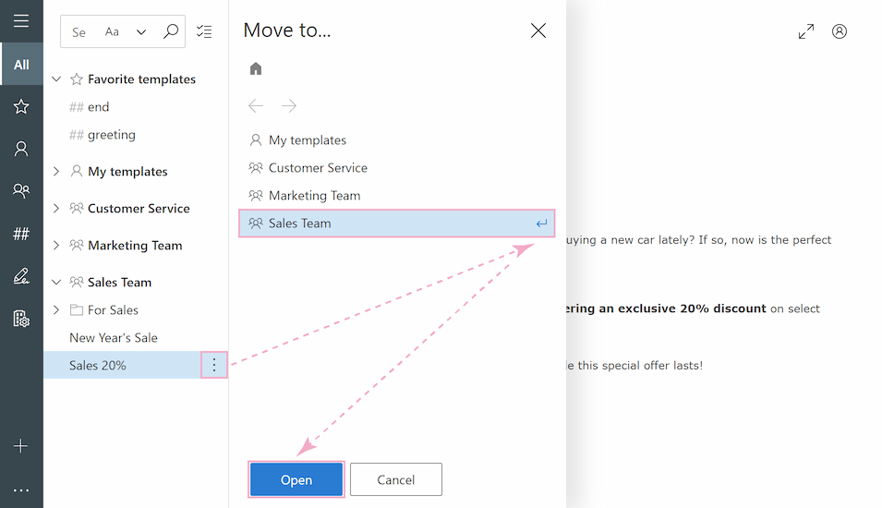This screenshot has width=882, height=508.
Task: Click the star icon of Favorite templates
Action: (x=77, y=79)
